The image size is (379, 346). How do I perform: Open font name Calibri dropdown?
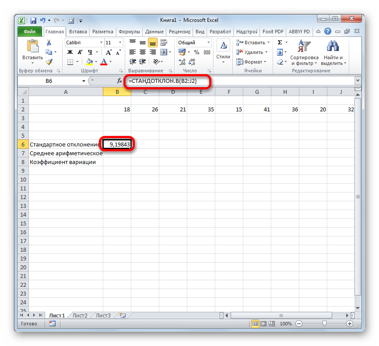[101, 43]
